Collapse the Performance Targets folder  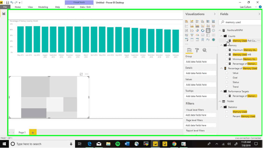tap(221, 92)
